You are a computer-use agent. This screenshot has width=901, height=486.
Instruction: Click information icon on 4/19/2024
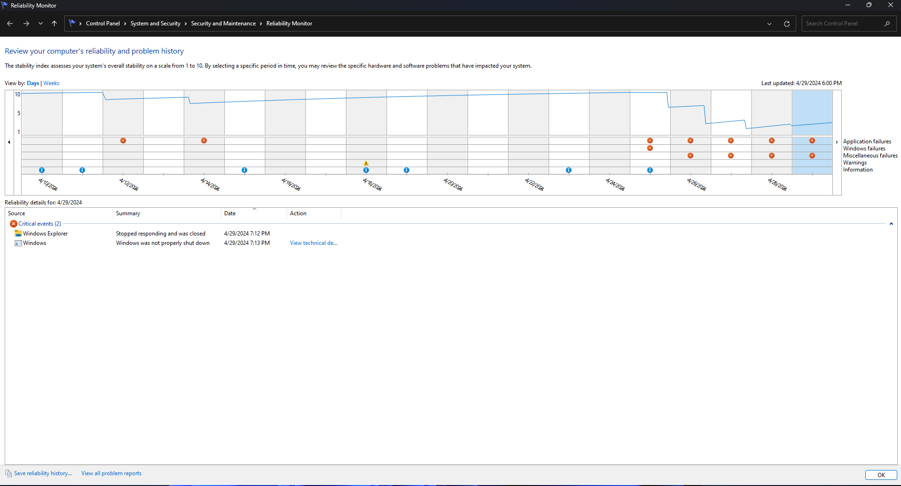(407, 170)
